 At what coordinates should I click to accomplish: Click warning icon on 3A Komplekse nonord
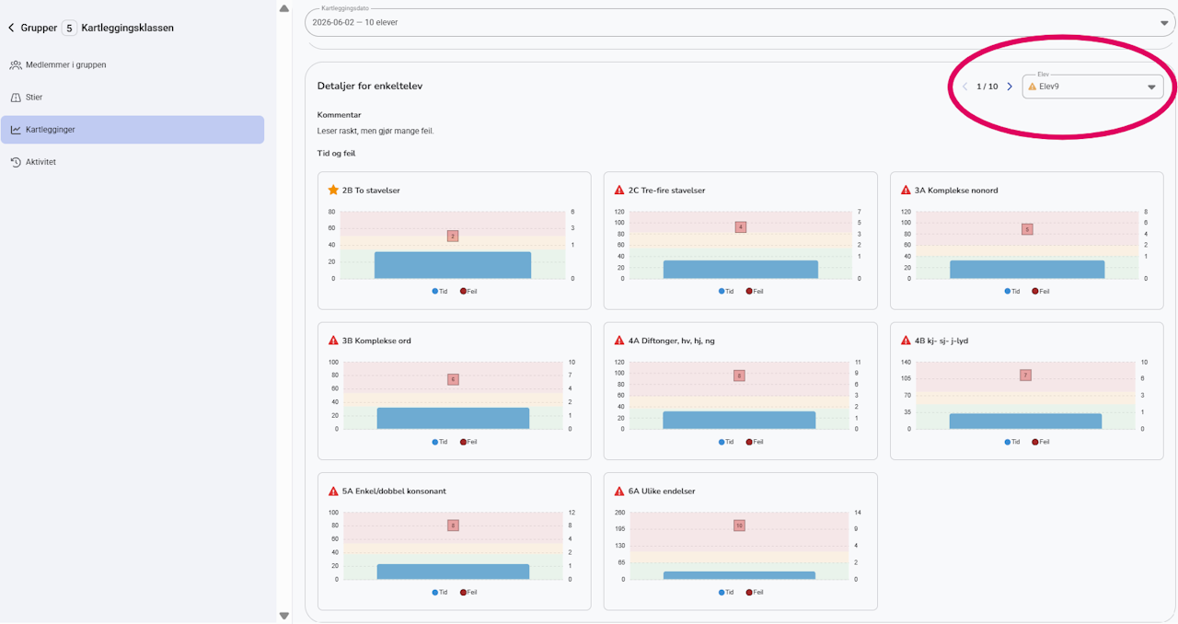coord(906,191)
